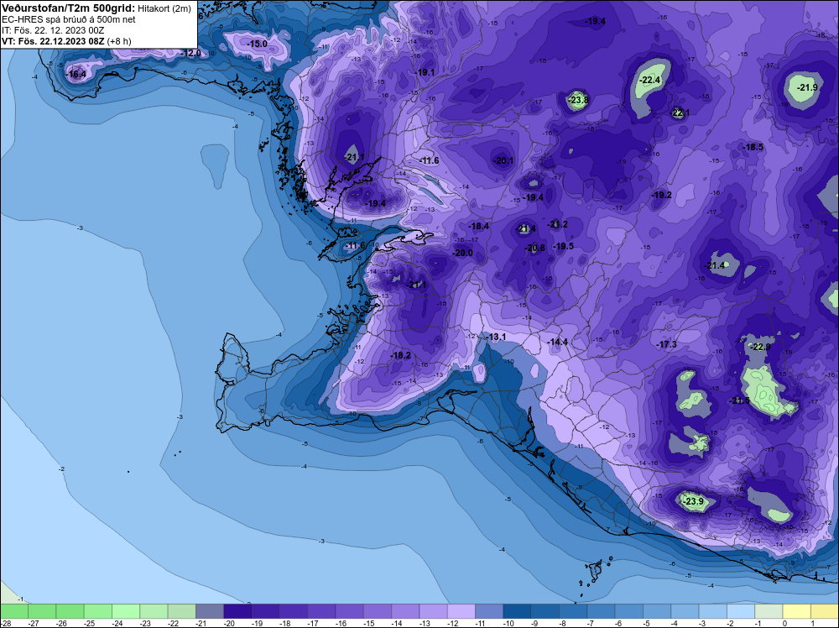Viewport: 839px width, 628px height.
Task: Click the -27 label in the bottom legend
Action: click(34, 623)
